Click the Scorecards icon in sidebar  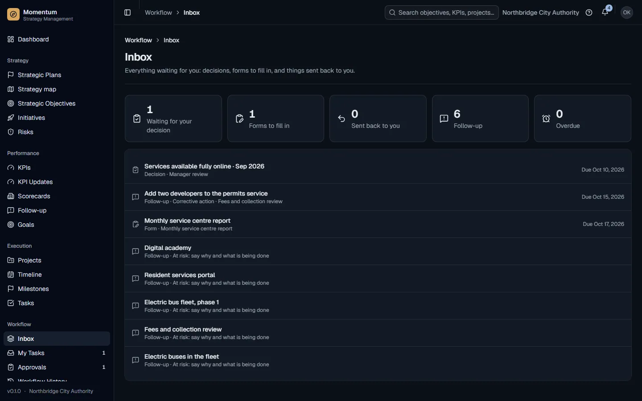click(x=11, y=196)
